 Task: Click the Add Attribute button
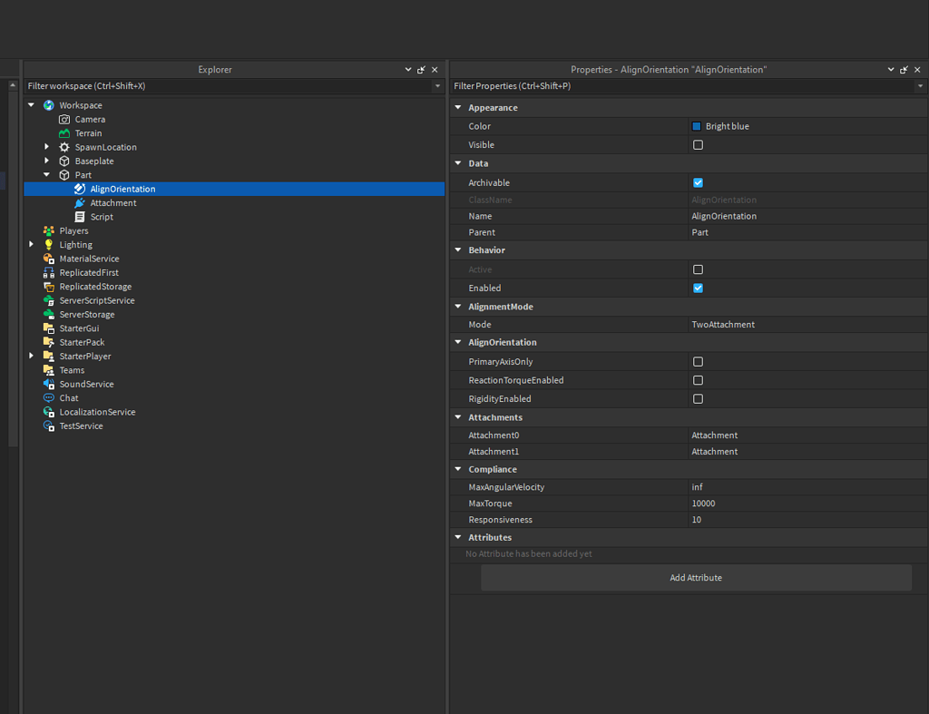click(x=695, y=577)
